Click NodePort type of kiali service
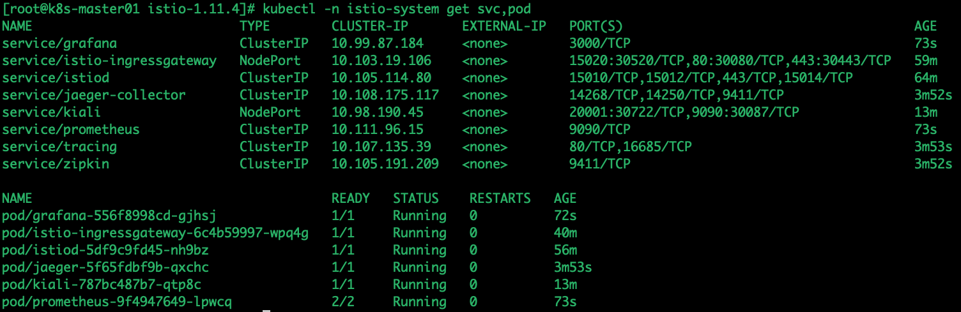This screenshot has height=312, width=961. (270, 112)
